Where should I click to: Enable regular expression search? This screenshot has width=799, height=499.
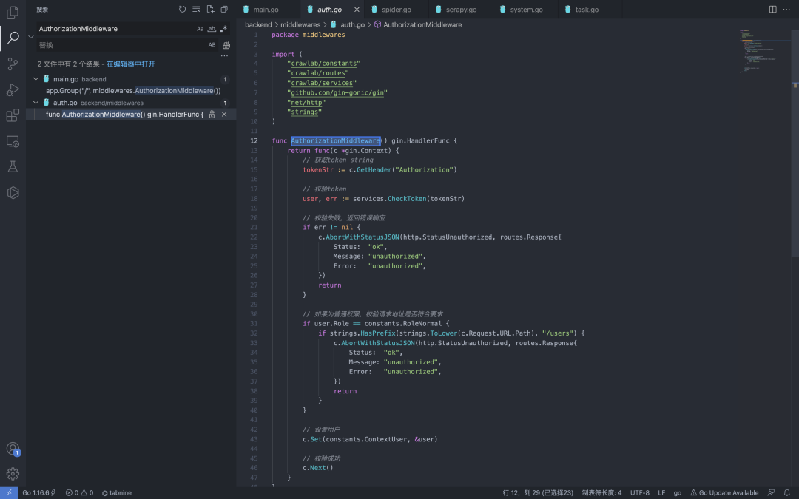223,29
